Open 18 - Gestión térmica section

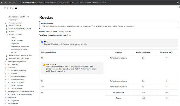click(15, 89)
